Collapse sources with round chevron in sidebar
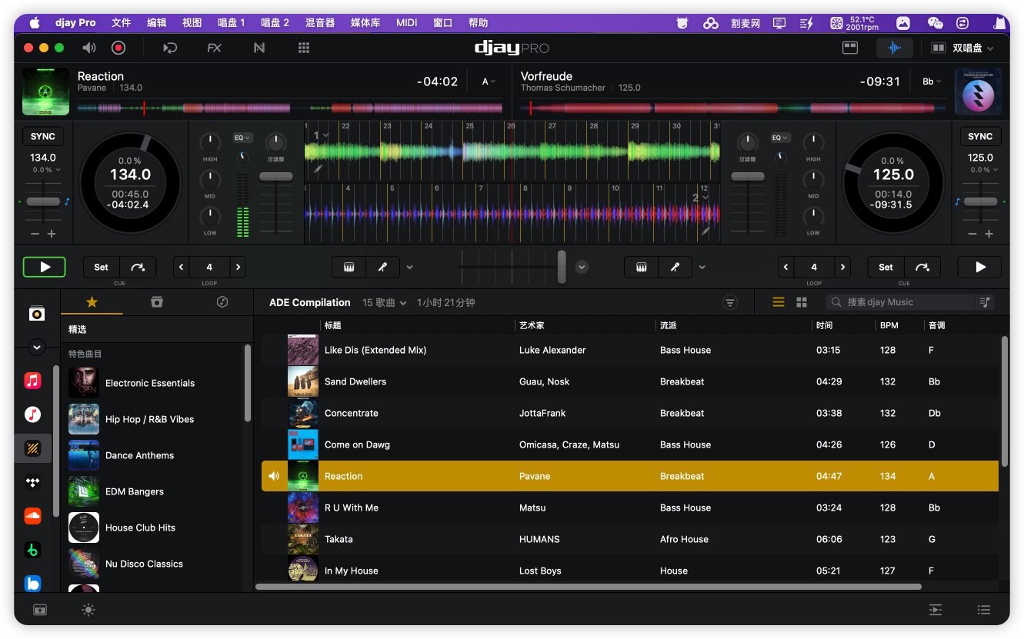The height and width of the screenshot is (639, 1024). coord(37,348)
